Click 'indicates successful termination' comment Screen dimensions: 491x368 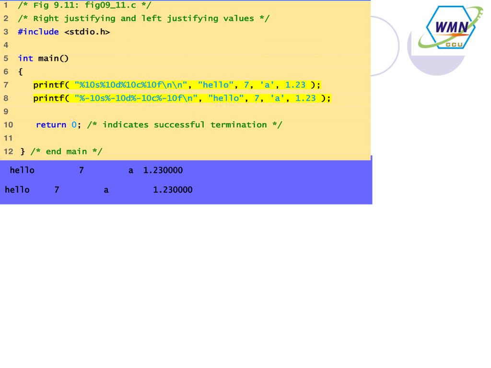pyautogui.click(x=185, y=125)
